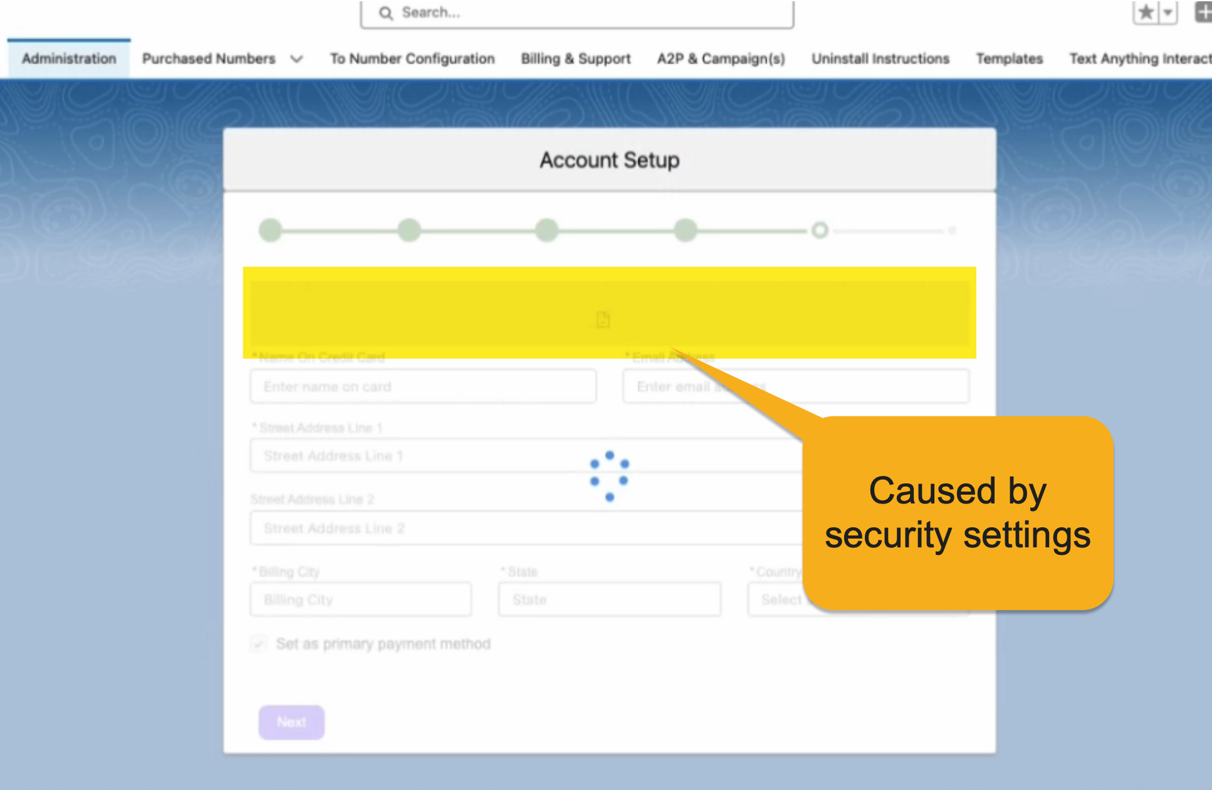1212x790 pixels.
Task: Open the Uninstall Instructions tab
Action: coord(880,59)
